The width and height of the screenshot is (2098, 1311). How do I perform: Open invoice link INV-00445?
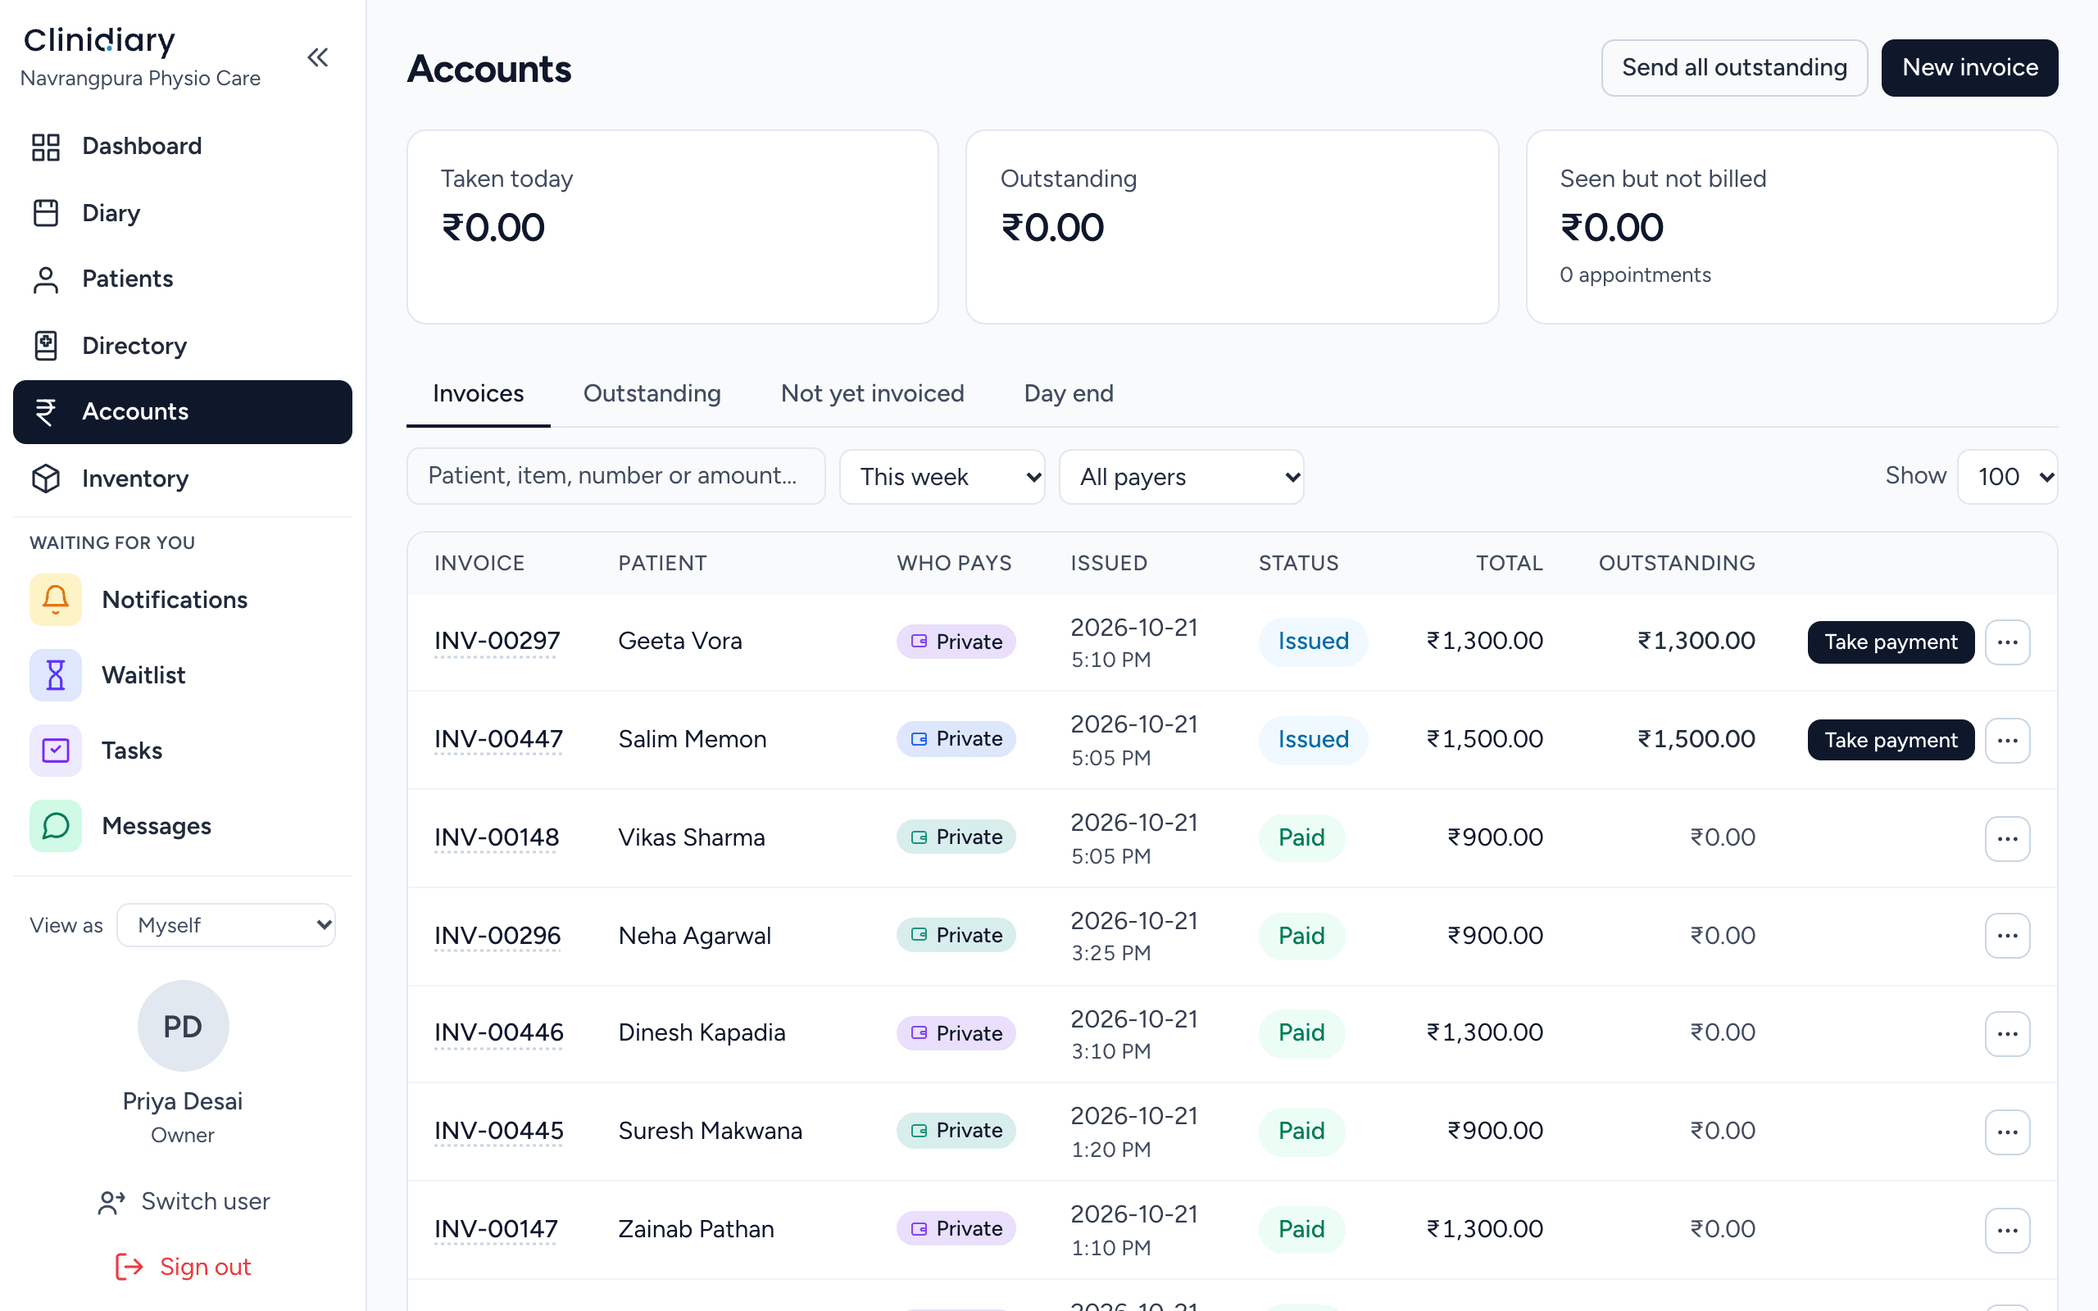[498, 1131]
